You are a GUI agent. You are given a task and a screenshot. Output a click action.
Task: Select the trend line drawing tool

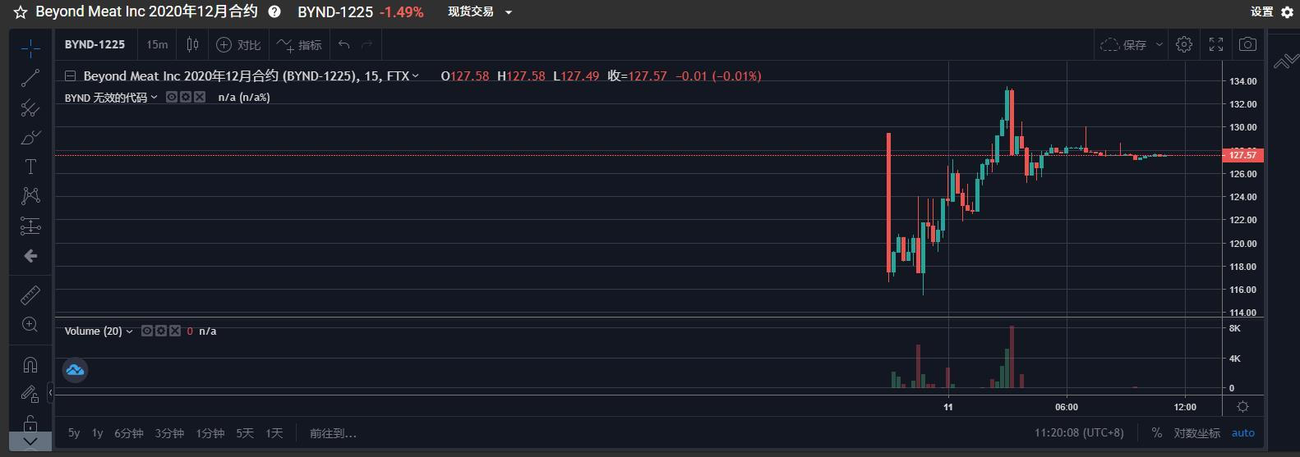point(30,79)
